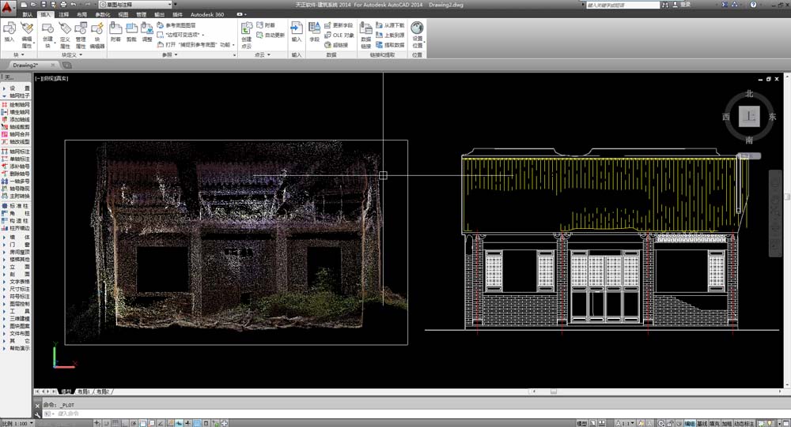Click the Hyperlink (超链接) icon
Image resolution: width=791 pixels, height=427 pixels.
tap(336, 45)
